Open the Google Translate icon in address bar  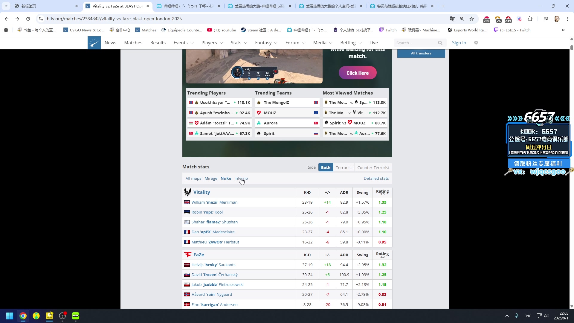[x=453, y=19]
